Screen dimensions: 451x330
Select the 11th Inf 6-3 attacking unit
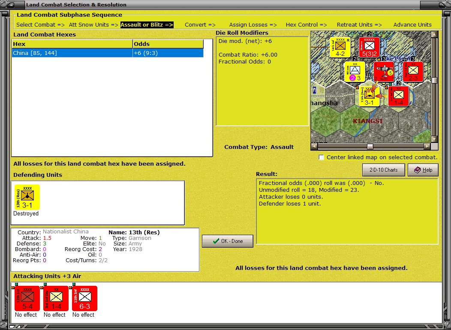tap(85, 298)
